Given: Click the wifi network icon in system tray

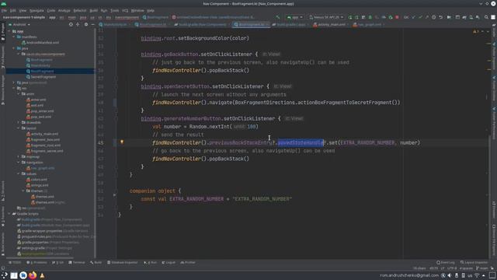Looking at the screenshot, I should (x=477, y=275).
